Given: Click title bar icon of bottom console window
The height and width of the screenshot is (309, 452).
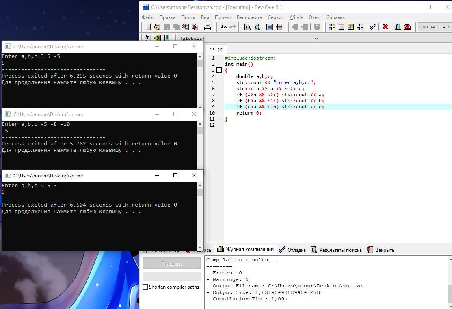Looking at the screenshot, I should [x=8, y=175].
